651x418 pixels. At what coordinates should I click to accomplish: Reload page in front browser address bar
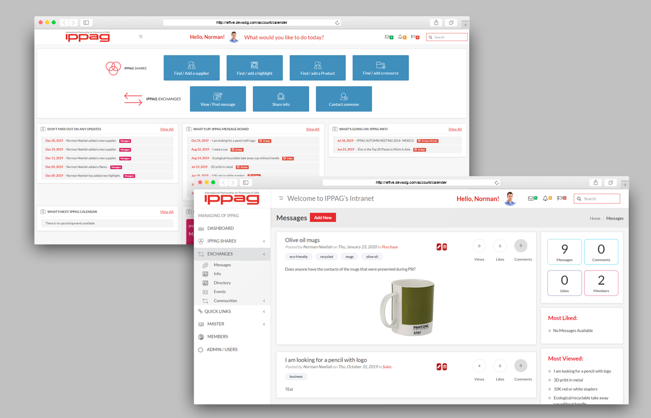[x=496, y=183]
